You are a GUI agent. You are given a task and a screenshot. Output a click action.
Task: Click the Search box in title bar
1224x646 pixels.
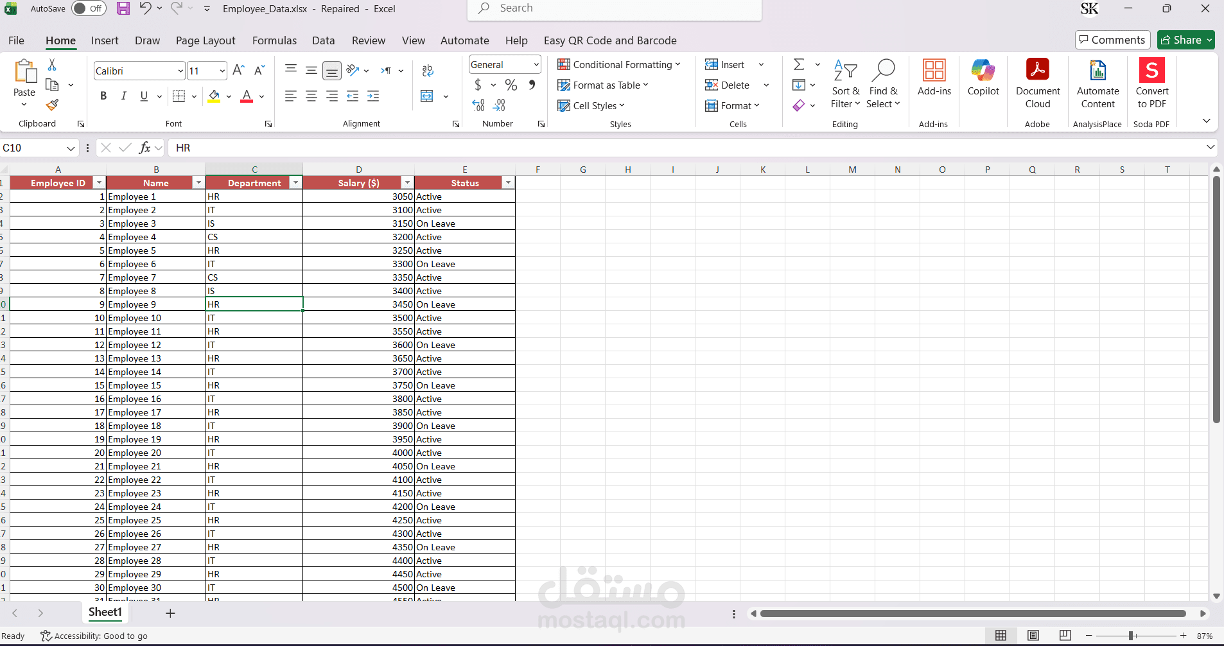point(615,8)
